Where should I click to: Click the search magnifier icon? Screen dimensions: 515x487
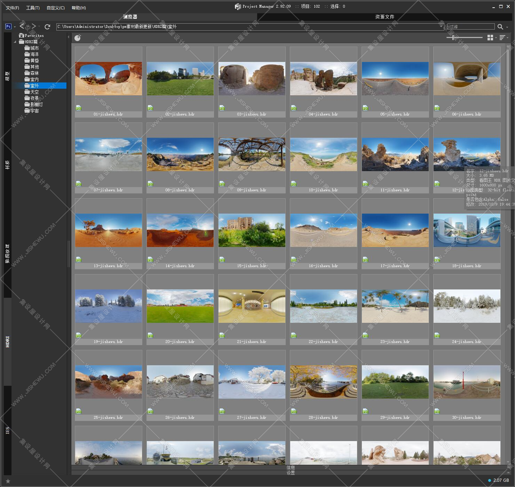[500, 26]
